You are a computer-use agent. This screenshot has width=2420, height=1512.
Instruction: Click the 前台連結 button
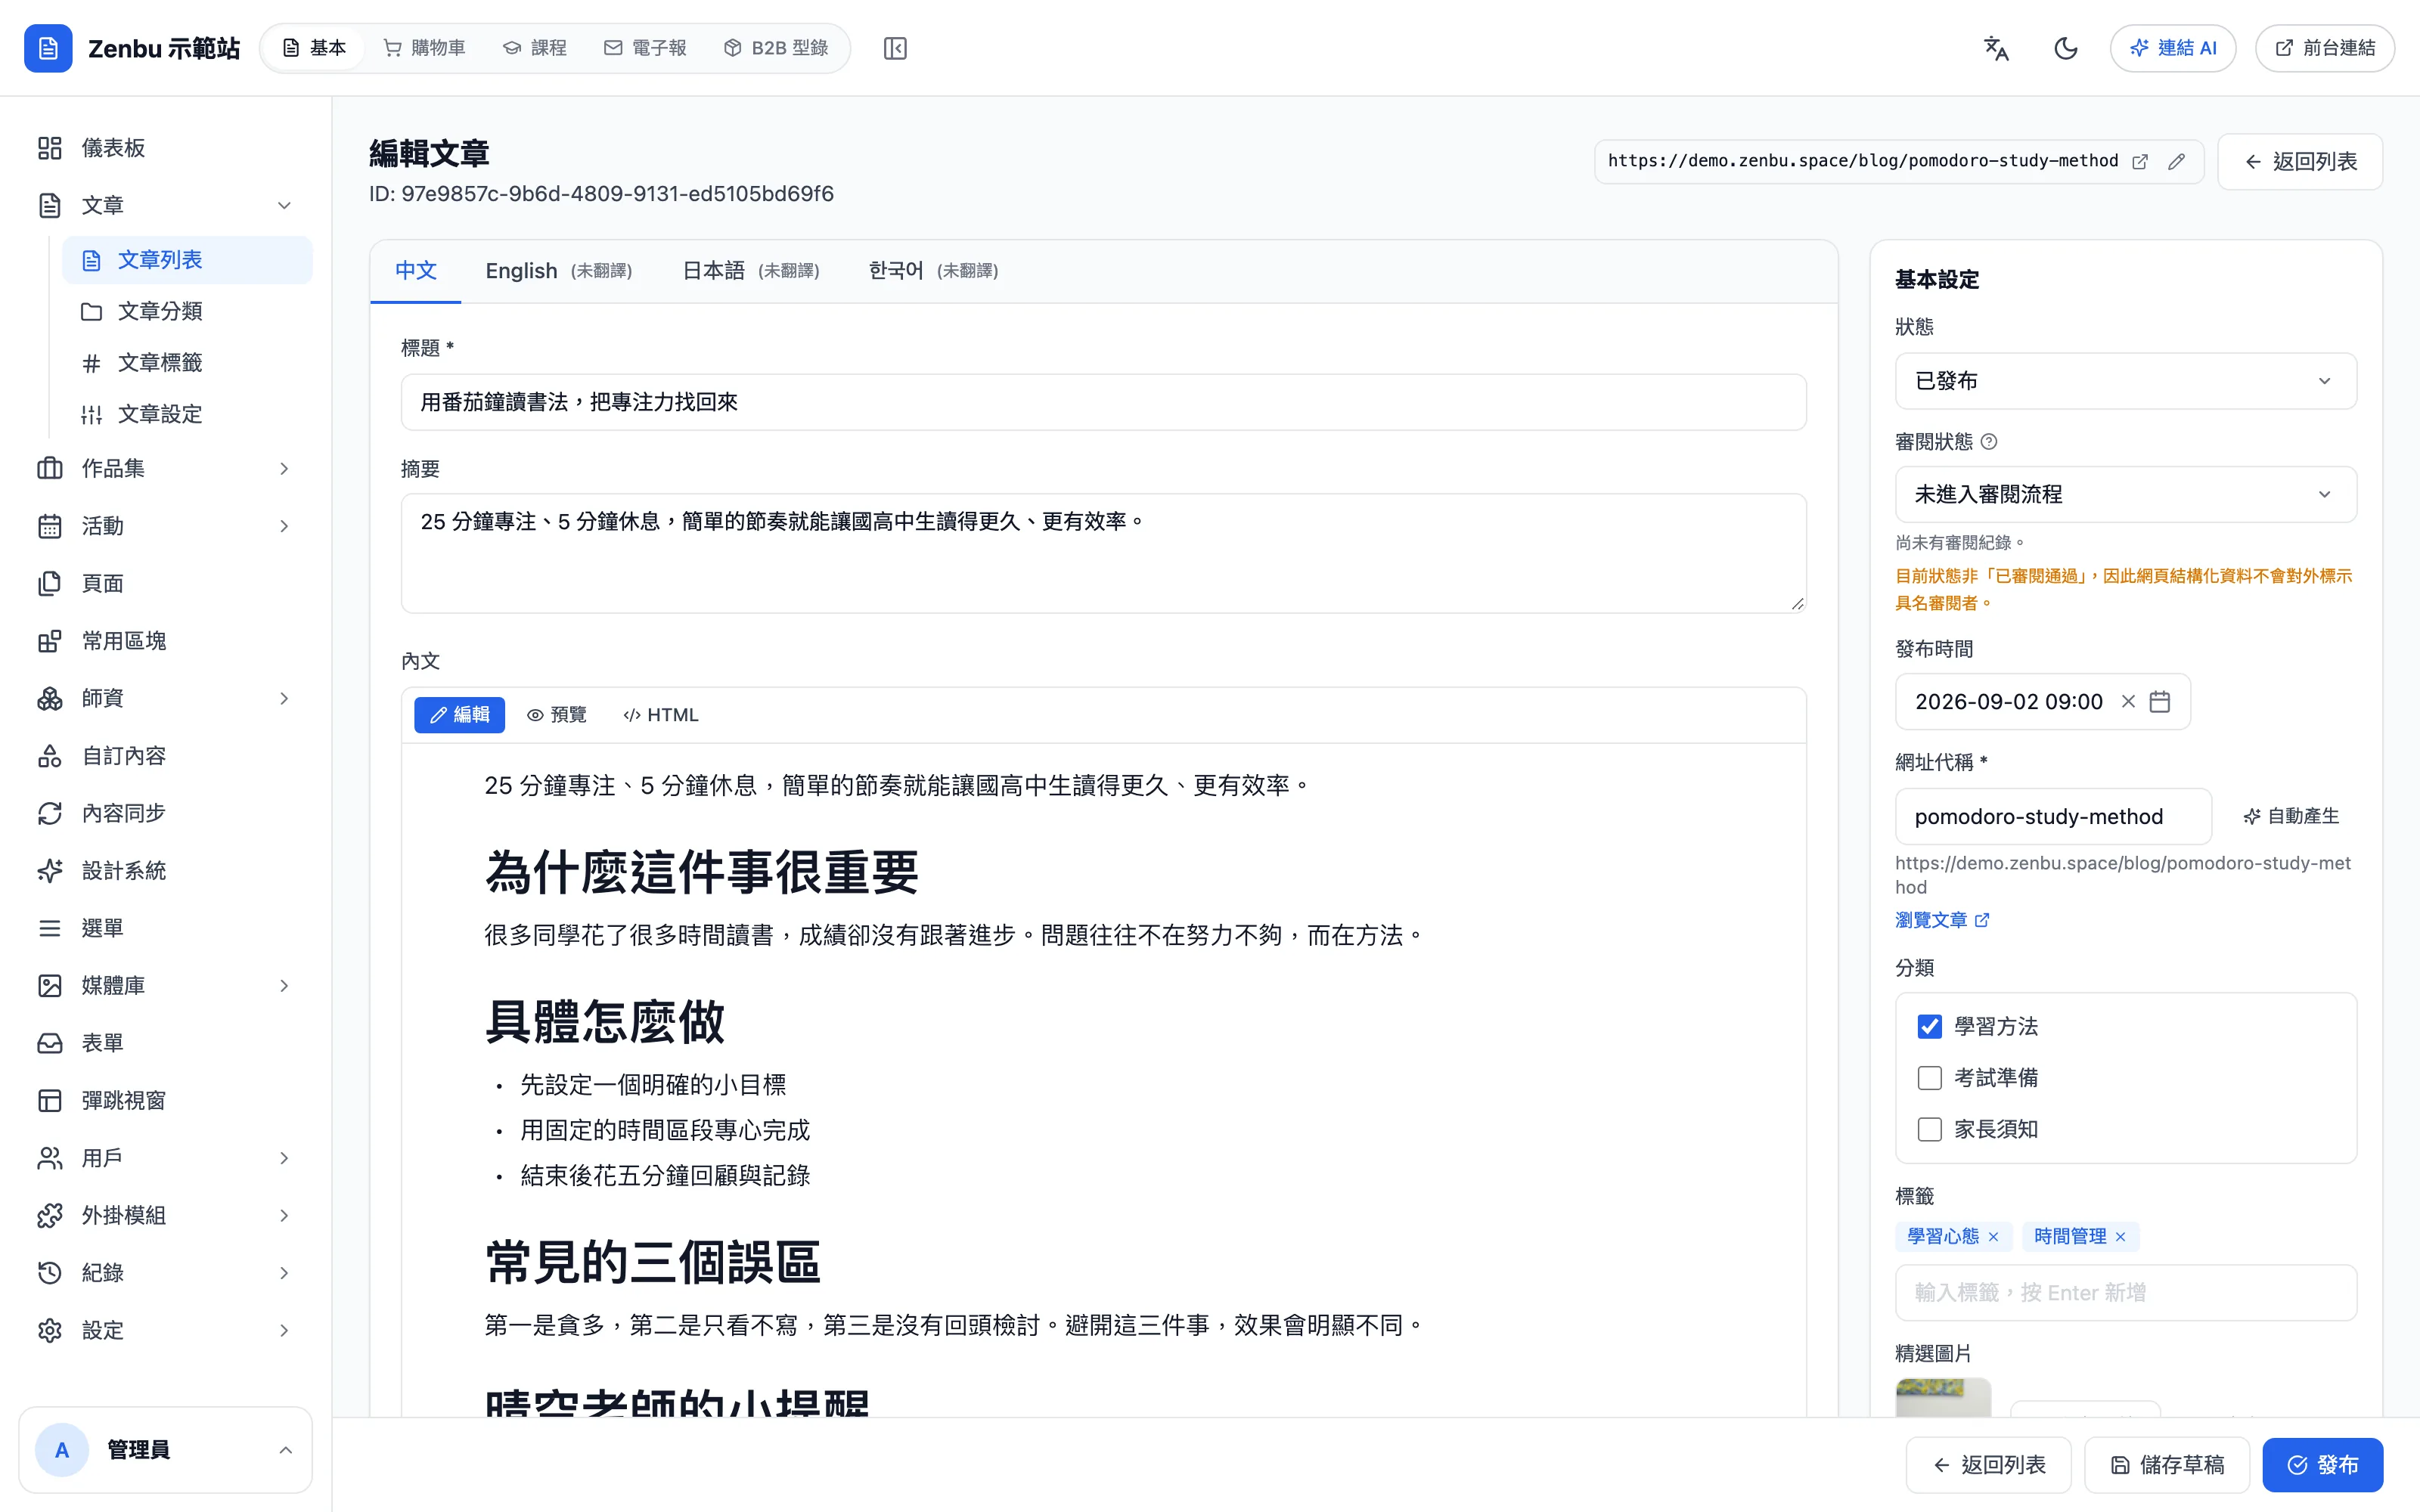point(2325,48)
